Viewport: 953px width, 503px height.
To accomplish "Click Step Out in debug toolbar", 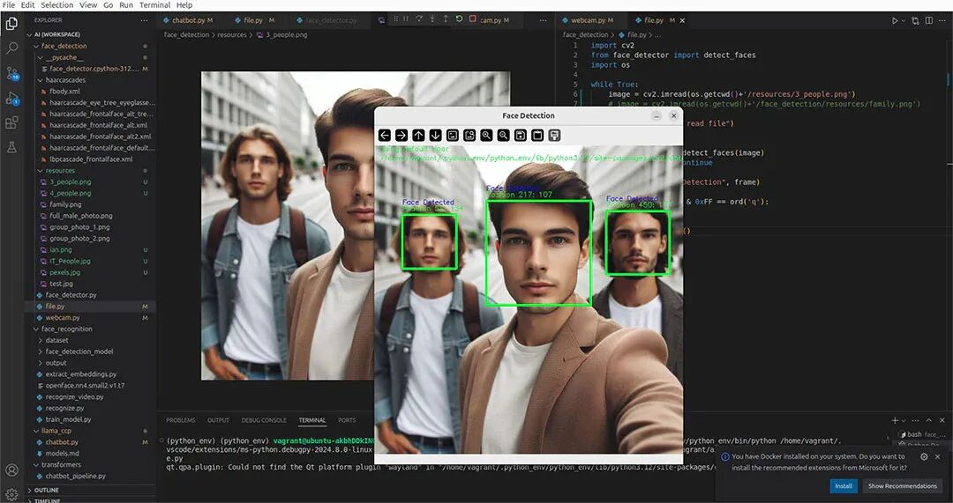I will [446, 19].
